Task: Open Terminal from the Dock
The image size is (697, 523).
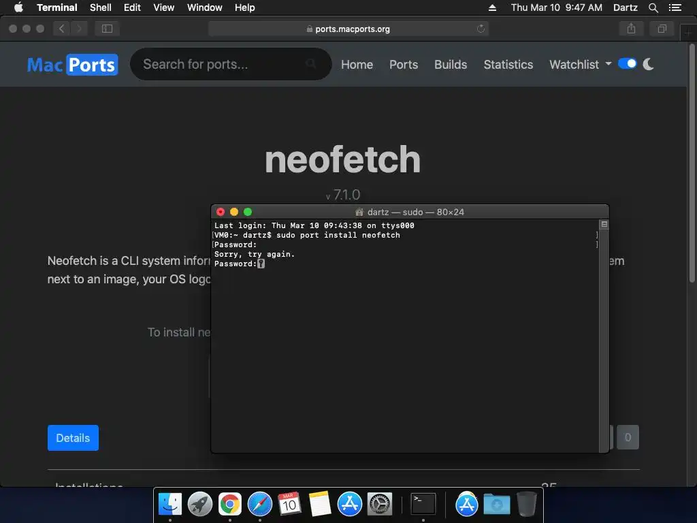Action: pos(423,505)
